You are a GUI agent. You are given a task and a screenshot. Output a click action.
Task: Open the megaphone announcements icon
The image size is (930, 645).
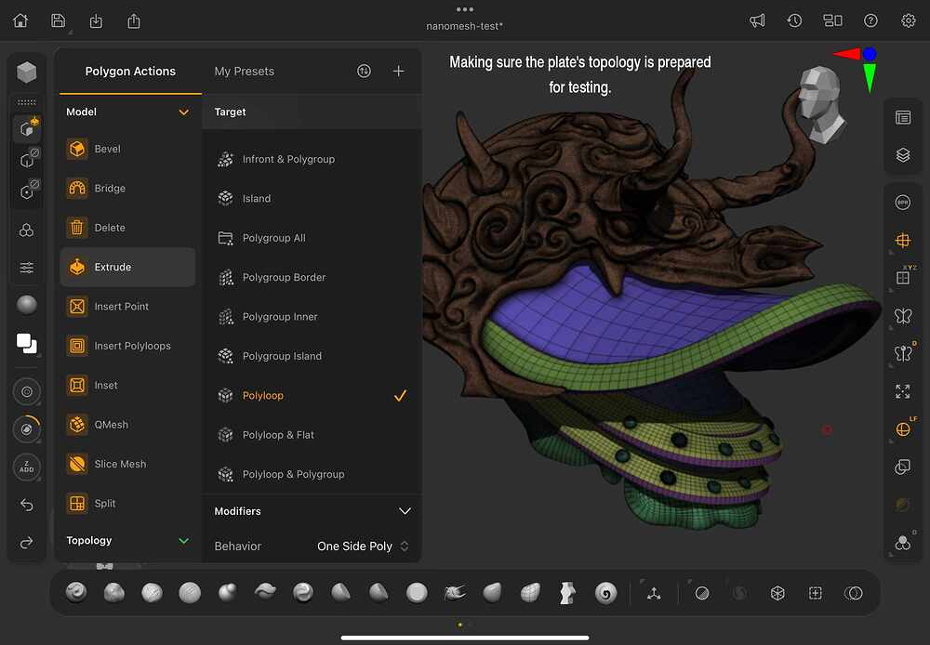(x=757, y=20)
